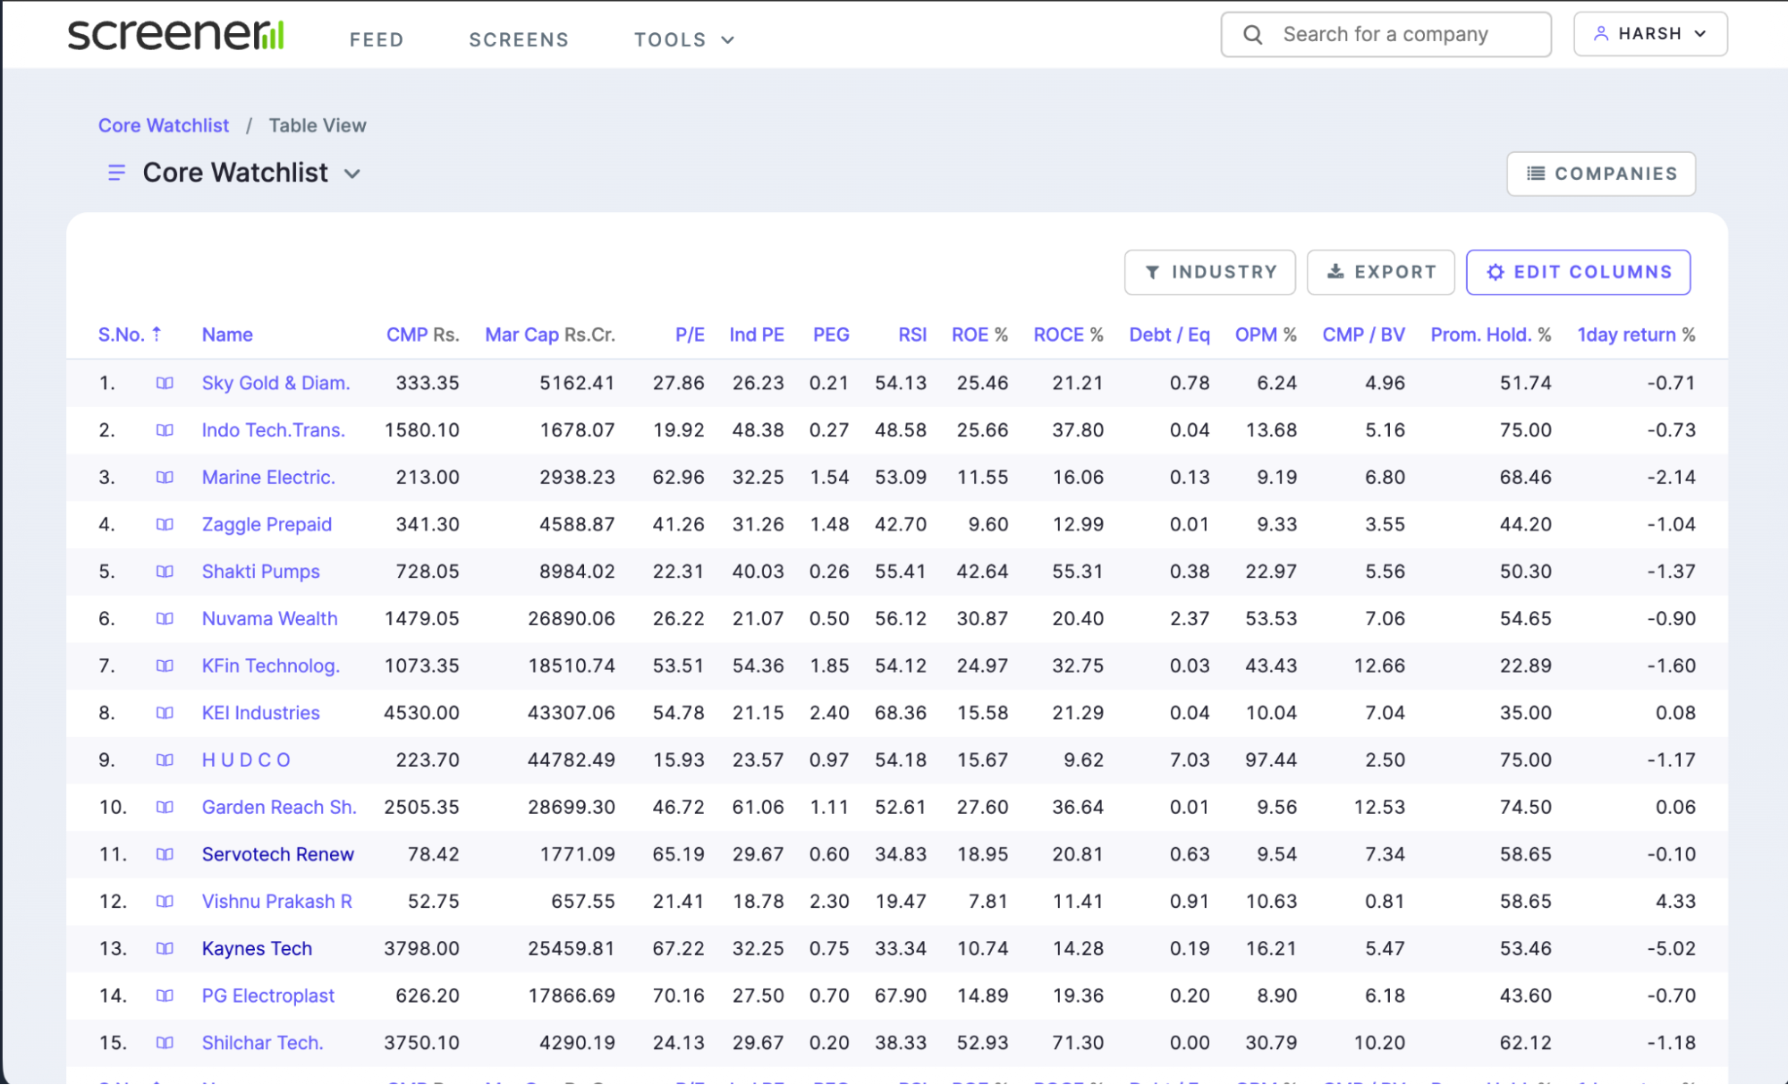Switch to the FEED section
This screenshot has width=1788, height=1085.
click(x=377, y=39)
